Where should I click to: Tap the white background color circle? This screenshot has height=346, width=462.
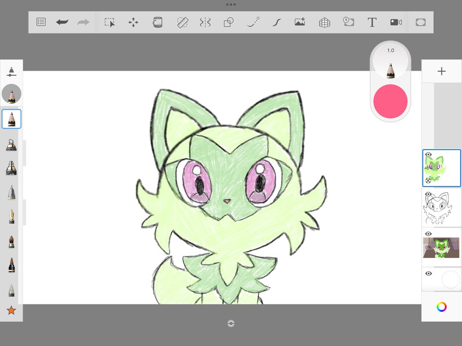click(x=451, y=279)
